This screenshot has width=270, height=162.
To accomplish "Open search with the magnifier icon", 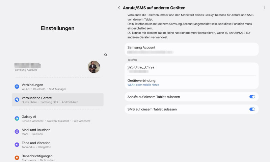I will tap(106, 55).
